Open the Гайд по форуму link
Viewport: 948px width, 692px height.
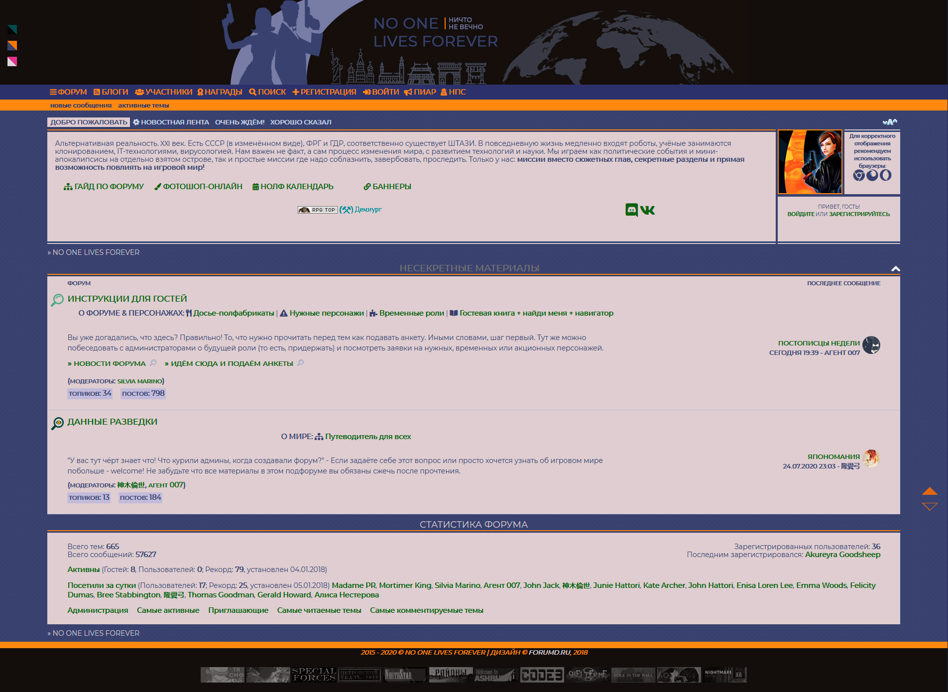point(104,187)
